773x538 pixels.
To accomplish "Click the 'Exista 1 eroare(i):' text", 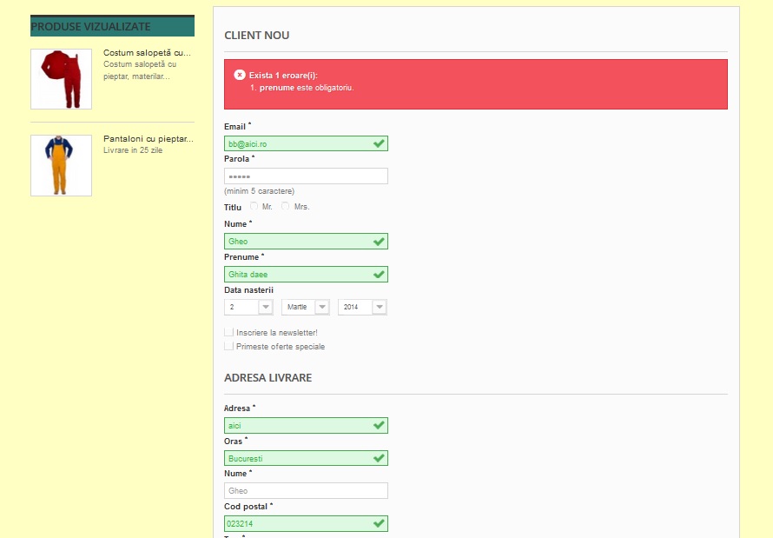I will (x=283, y=76).
